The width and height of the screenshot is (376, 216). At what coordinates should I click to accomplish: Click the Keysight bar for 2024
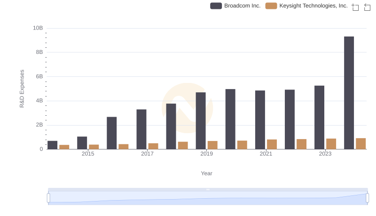click(x=360, y=143)
